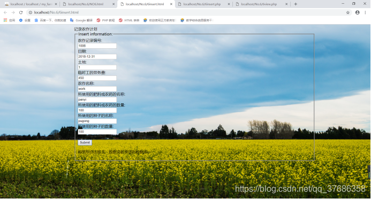Restore down the browser window
The width and height of the screenshot is (371, 199).
[354, 4]
